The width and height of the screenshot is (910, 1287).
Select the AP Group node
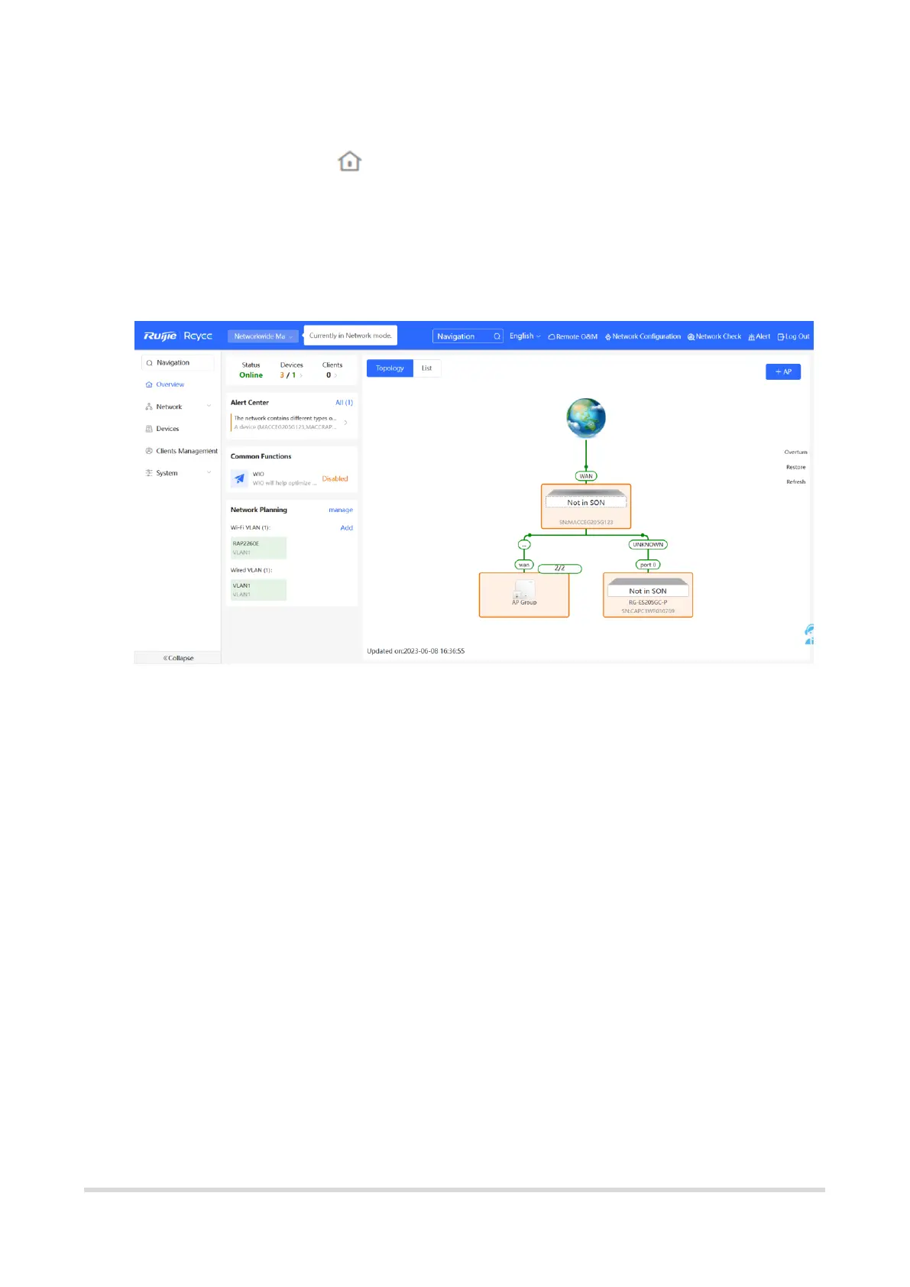click(x=524, y=595)
